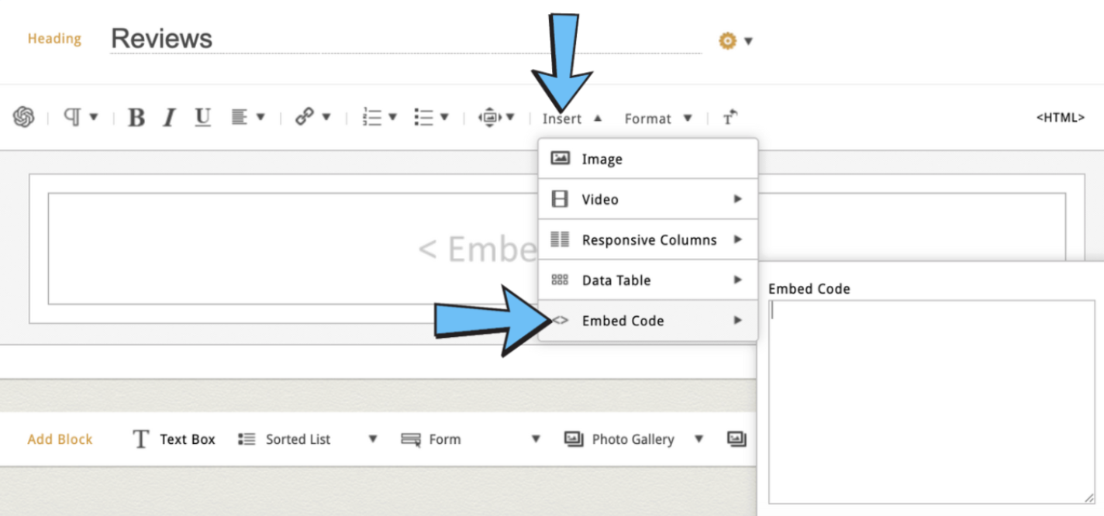Screen dimensions: 1104x516
Task: Open the link insertion tool
Action: pos(312,118)
